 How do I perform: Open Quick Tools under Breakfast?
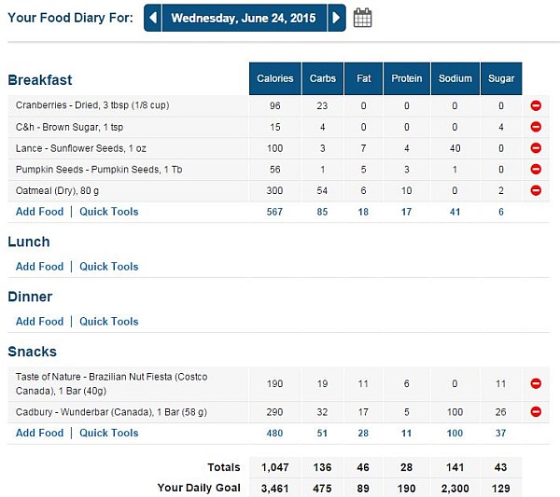(108, 212)
